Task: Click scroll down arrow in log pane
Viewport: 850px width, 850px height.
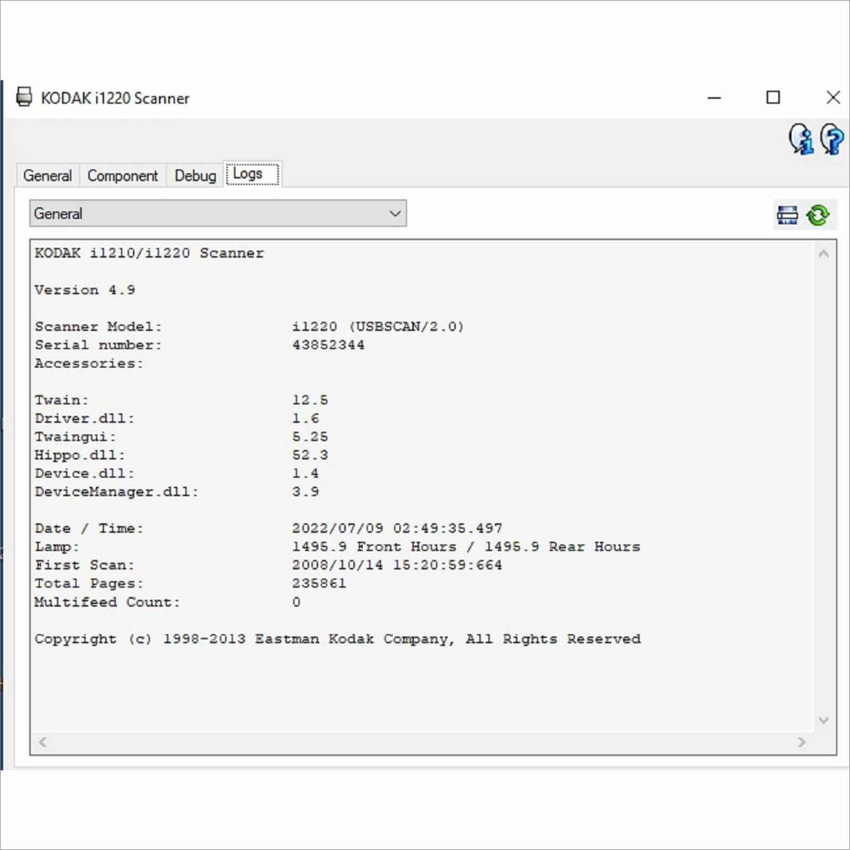Action: [x=823, y=720]
